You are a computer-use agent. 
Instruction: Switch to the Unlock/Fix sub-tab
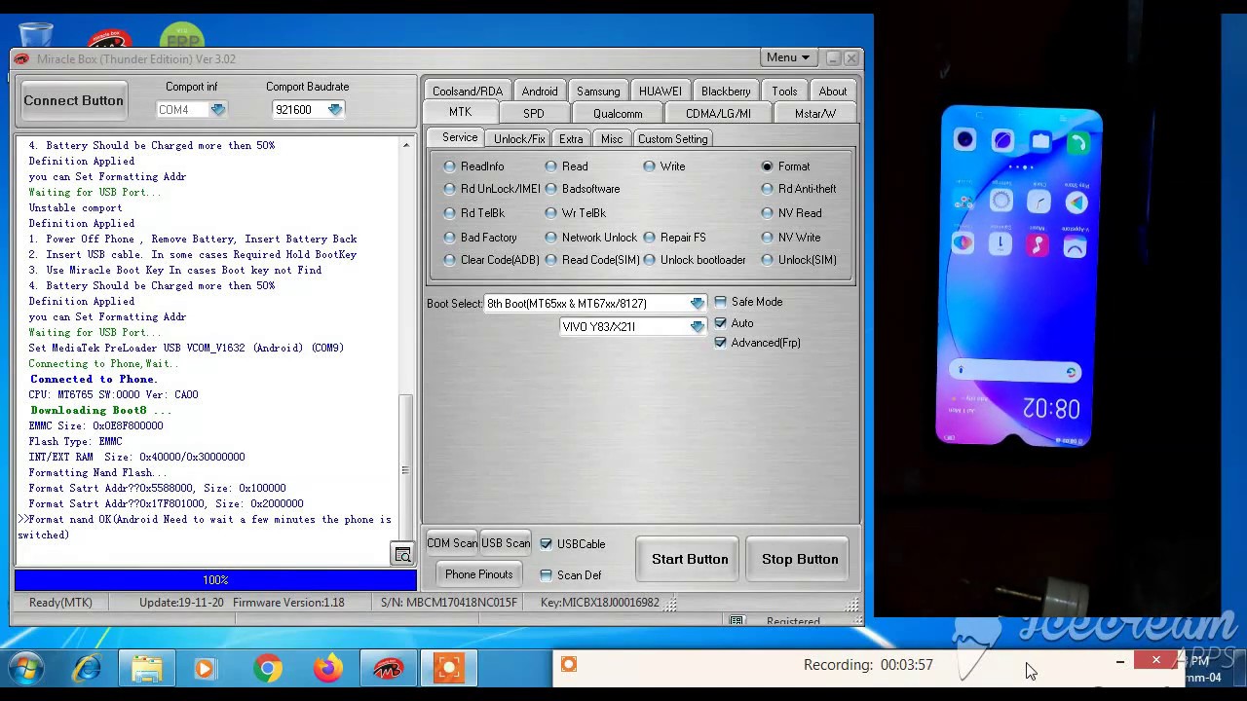(519, 139)
